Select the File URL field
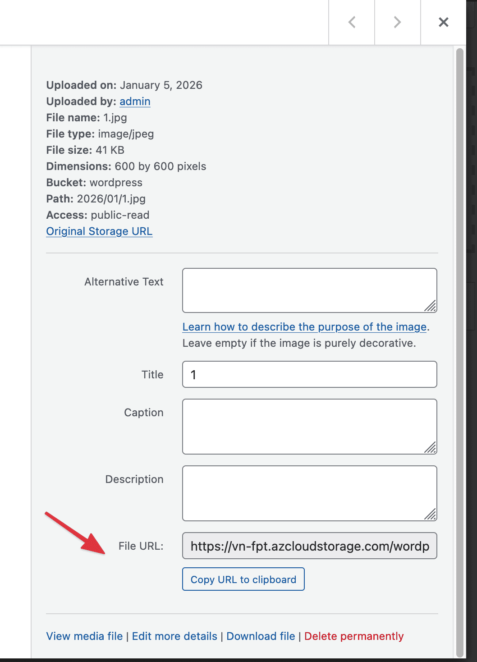Viewport: 477px width, 662px height. click(309, 546)
